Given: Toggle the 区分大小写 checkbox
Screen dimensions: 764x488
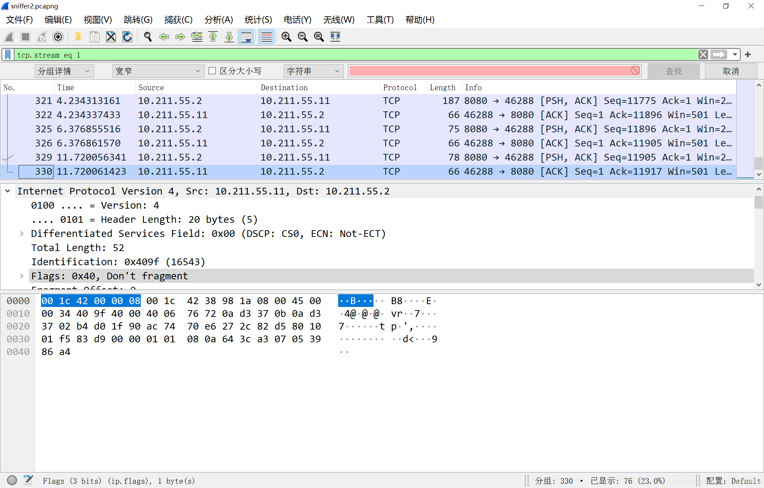Looking at the screenshot, I should pyautogui.click(x=212, y=71).
